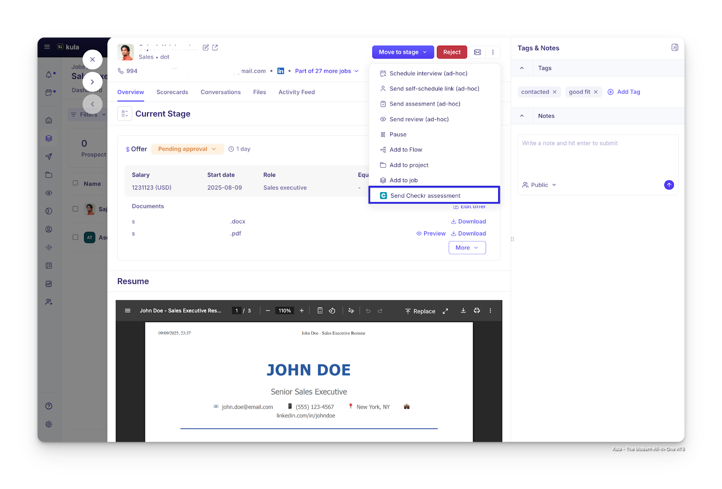Click the Reject button

click(x=452, y=52)
